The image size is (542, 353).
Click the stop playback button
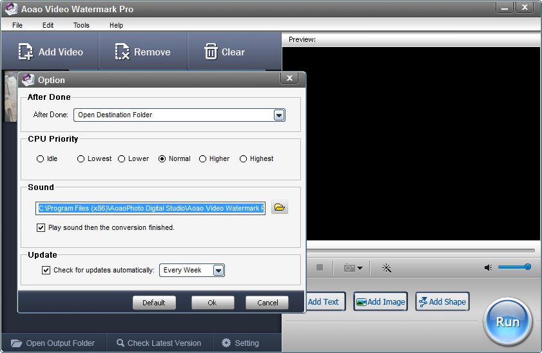320,268
